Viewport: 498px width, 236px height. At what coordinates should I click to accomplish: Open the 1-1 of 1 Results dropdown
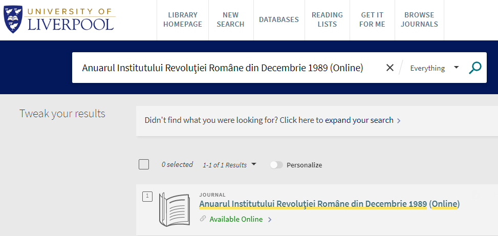click(x=229, y=165)
